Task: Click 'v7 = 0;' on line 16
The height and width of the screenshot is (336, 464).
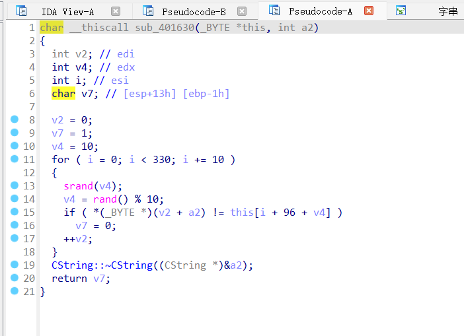Action: [x=96, y=226]
